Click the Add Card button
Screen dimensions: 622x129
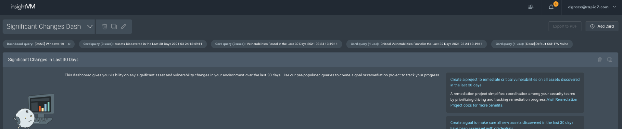(602, 26)
